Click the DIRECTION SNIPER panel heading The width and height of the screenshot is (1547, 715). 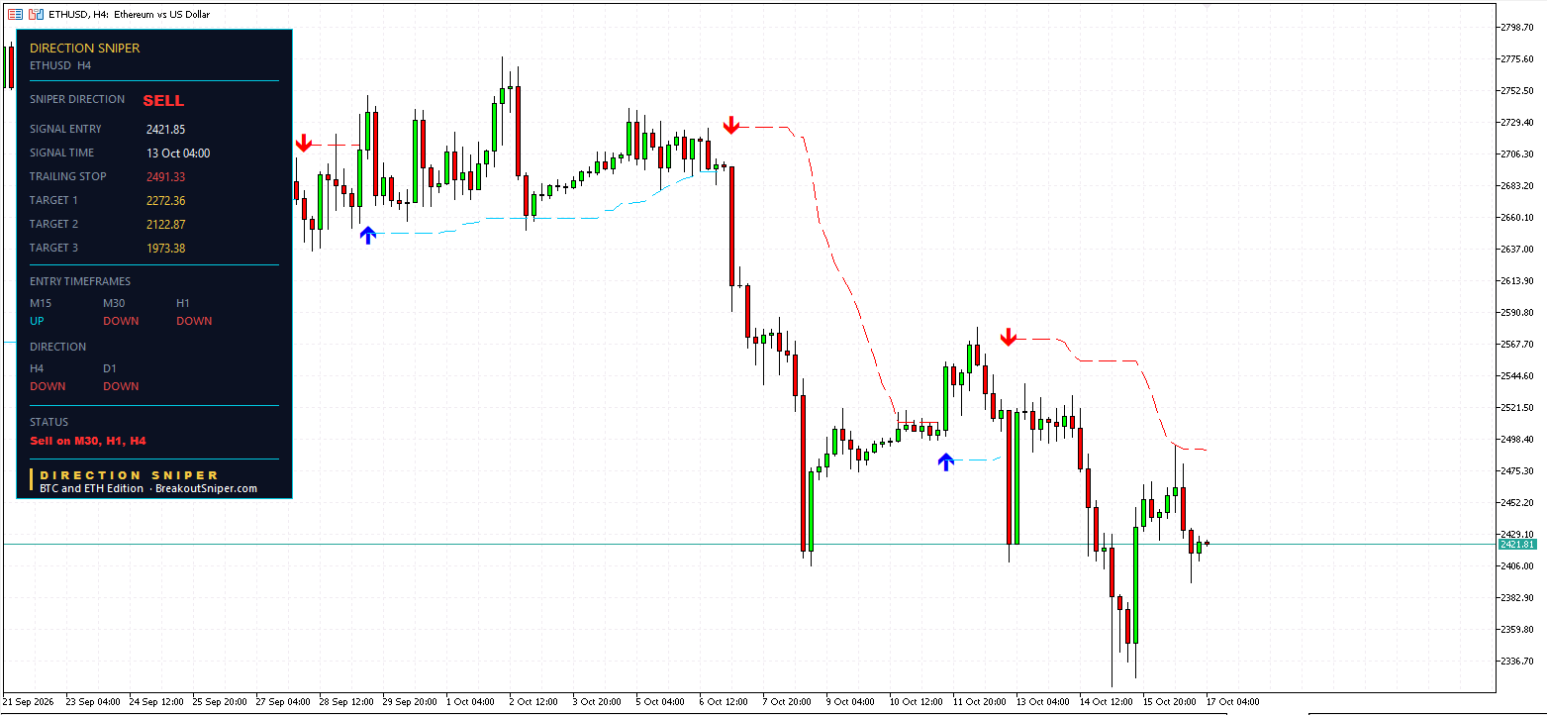[x=85, y=48]
